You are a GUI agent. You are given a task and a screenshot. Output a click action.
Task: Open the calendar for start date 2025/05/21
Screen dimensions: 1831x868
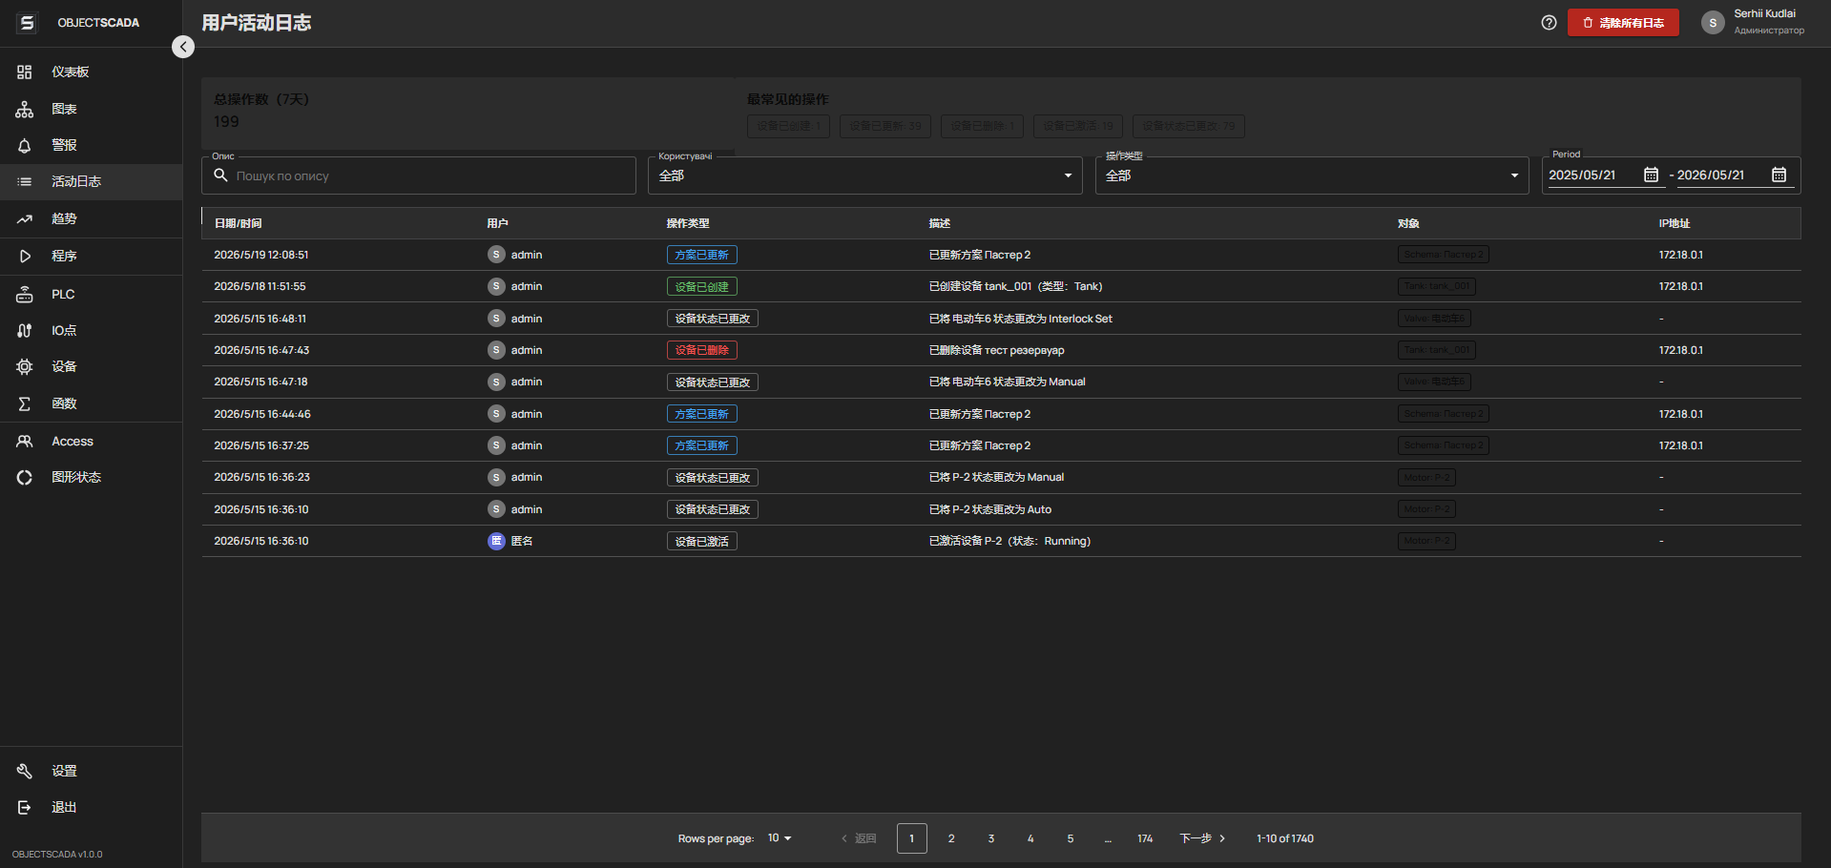[x=1651, y=175]
